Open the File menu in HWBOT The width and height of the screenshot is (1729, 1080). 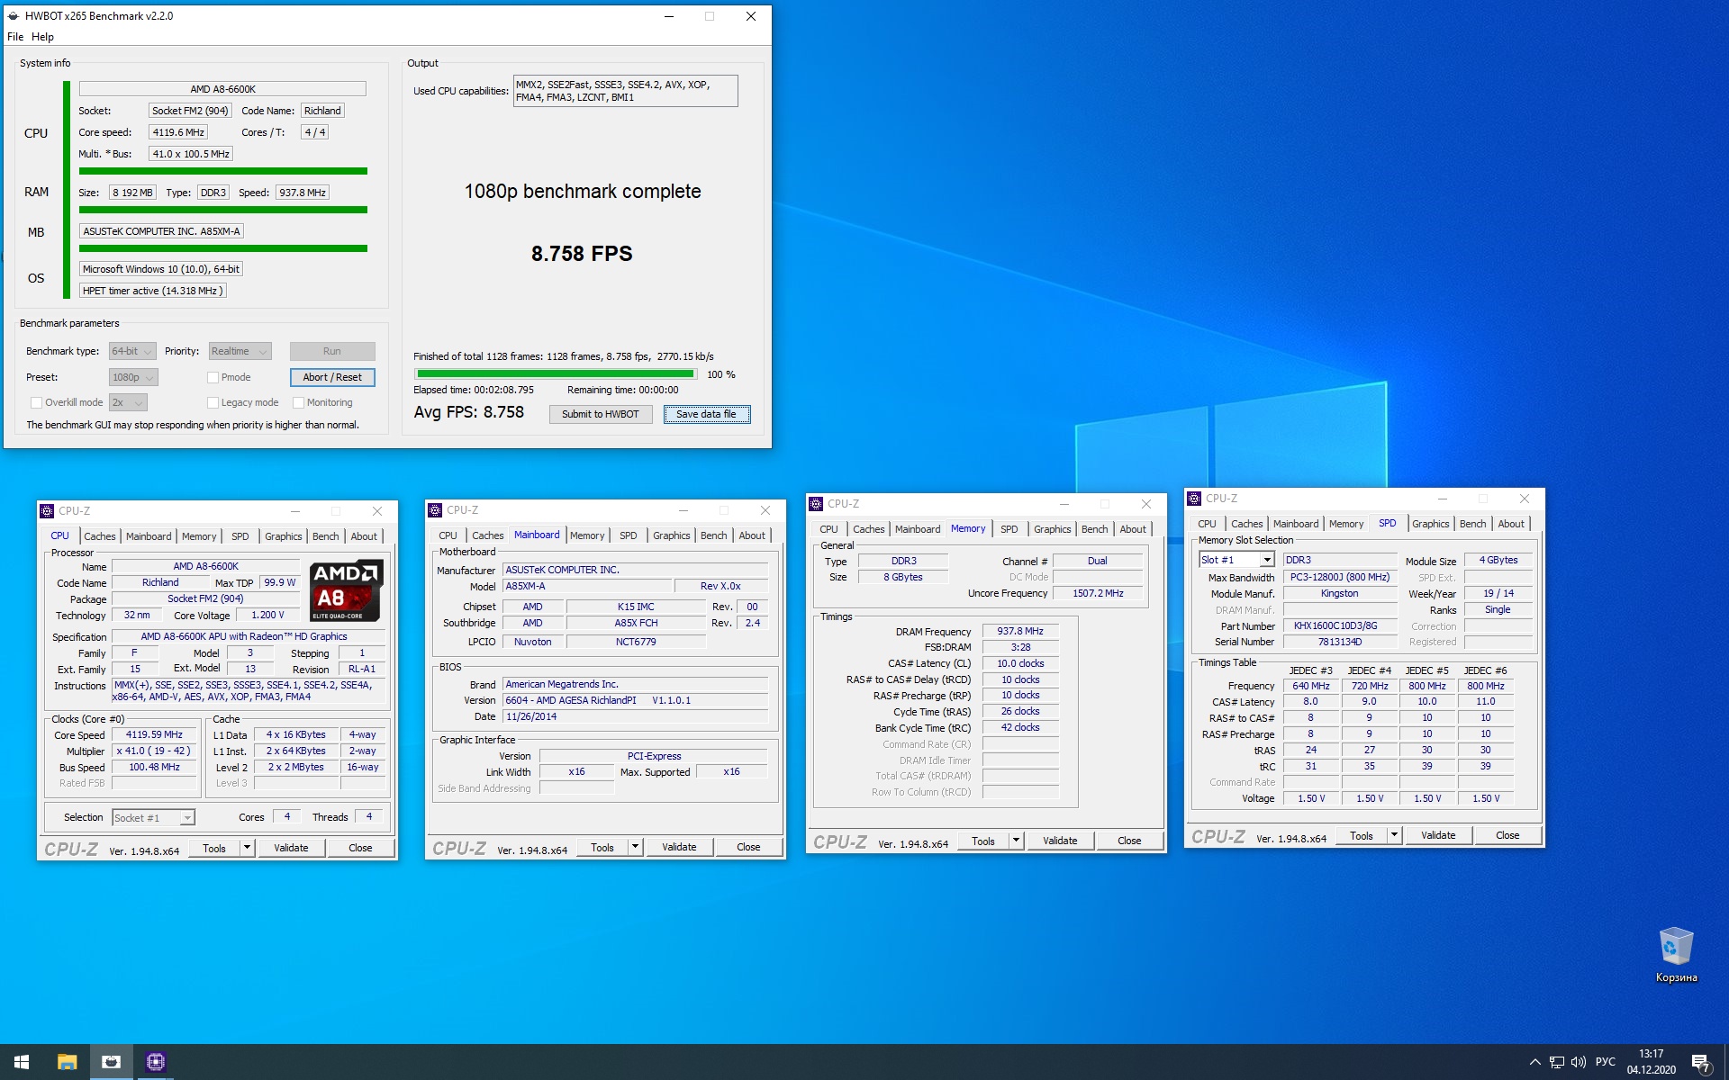(x=15, y=37)
